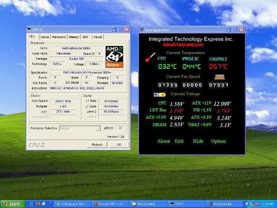Image resolution: width=277 pixels, height=208 pixels.
Task: Switch to the Benchmarking folder taskbar button
Action: click(x=149, y=204)
